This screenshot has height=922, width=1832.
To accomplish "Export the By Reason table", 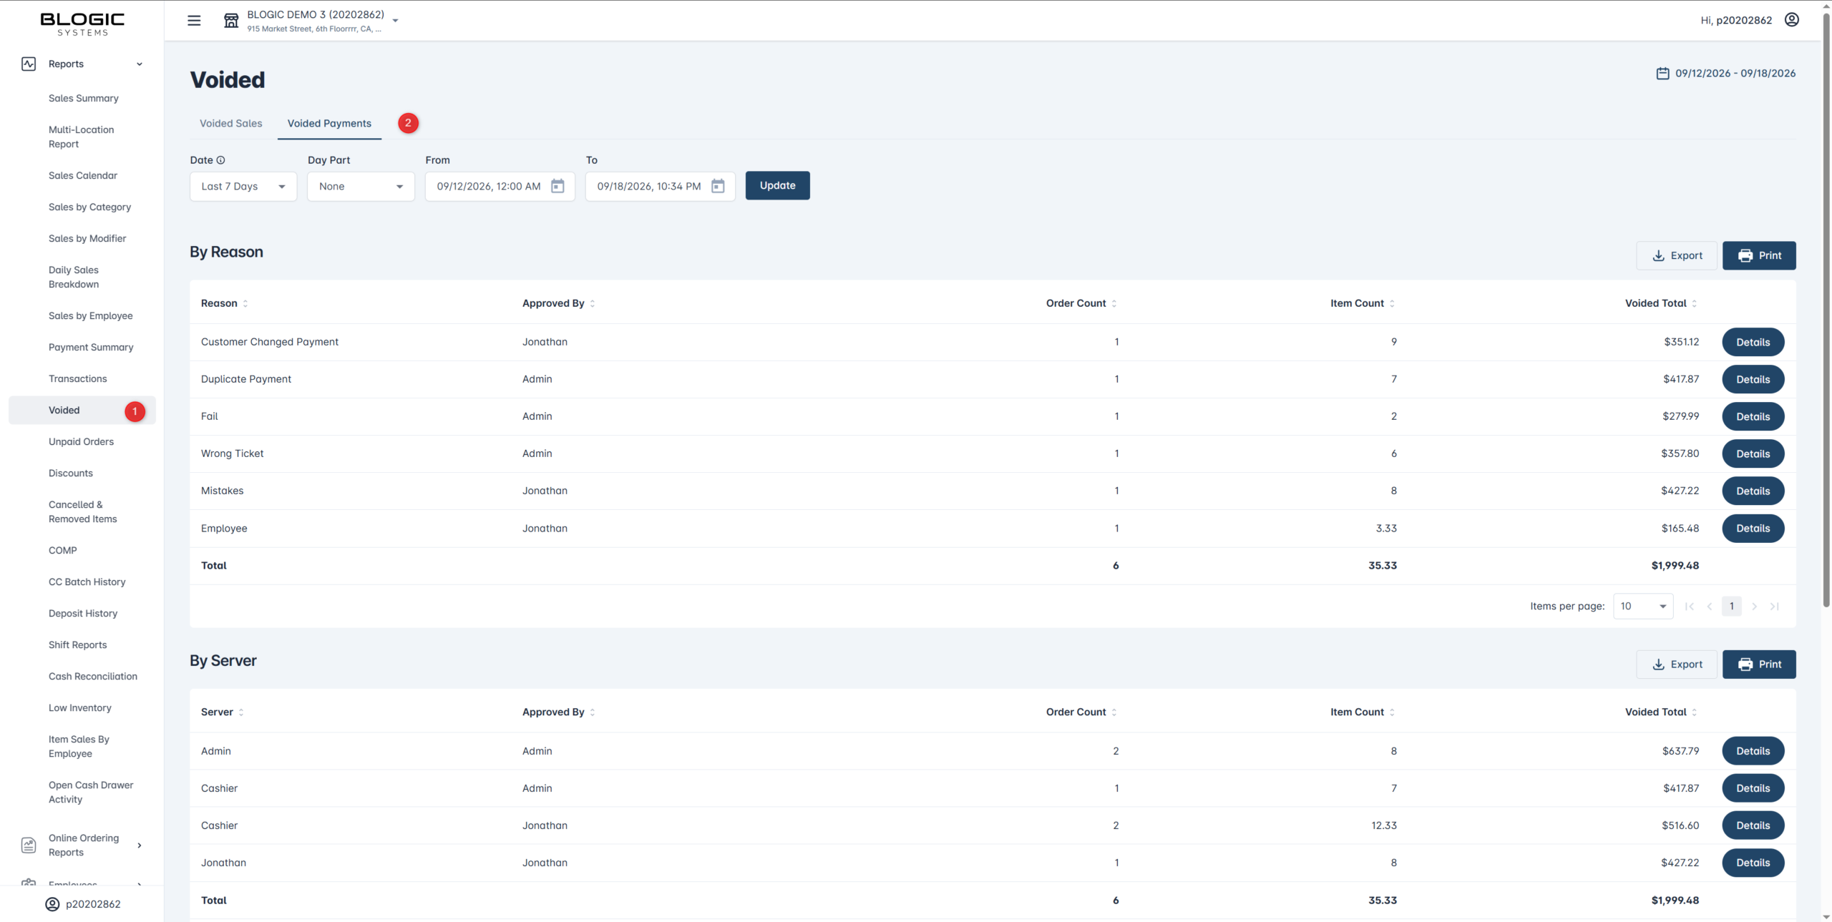I will (1676, 255).
